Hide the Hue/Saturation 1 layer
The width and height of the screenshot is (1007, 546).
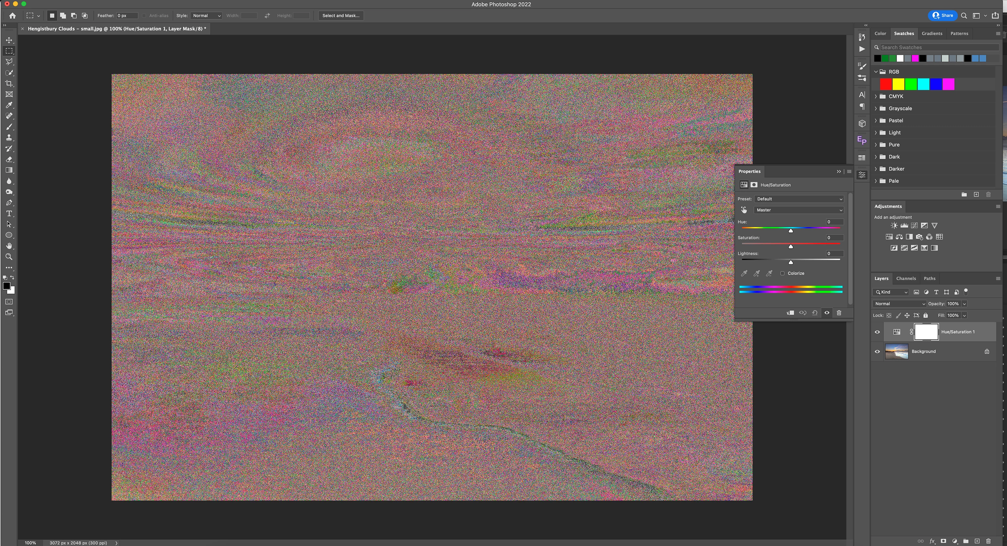pyautogui.click(x=877, y=332)
